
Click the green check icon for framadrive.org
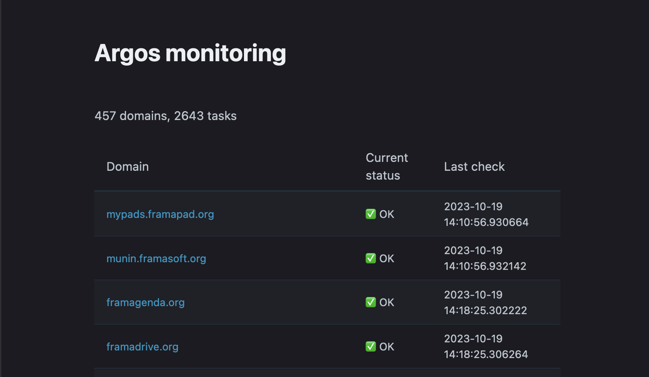pos(371,347)
